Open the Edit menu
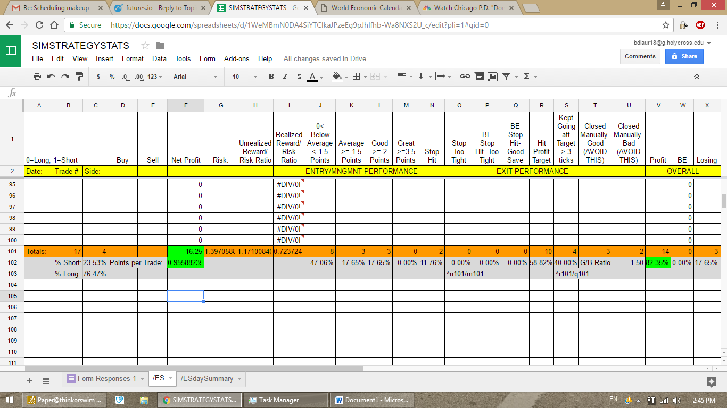 click(57, 58)
